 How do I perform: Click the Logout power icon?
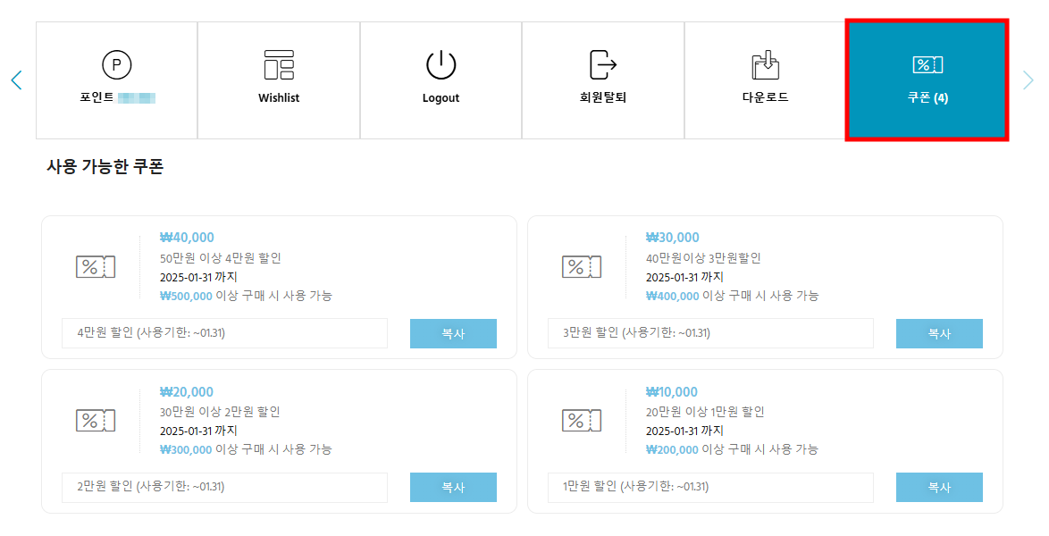pos(441,65)
